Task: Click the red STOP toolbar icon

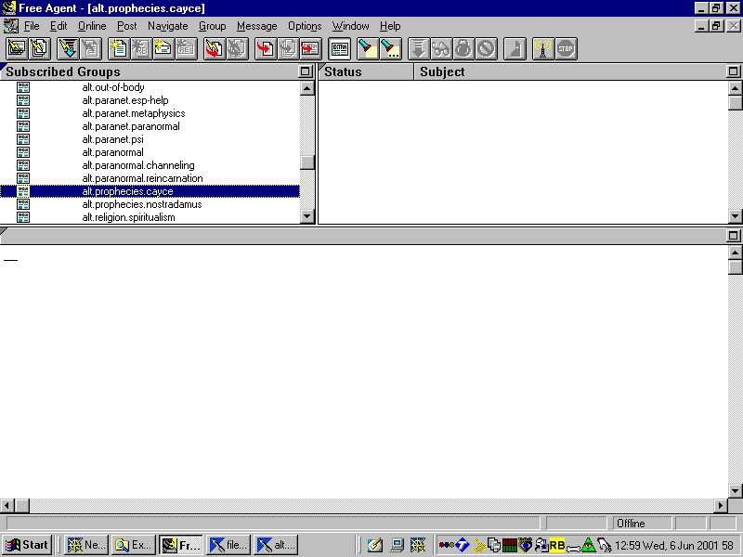Action: point(566,48)
